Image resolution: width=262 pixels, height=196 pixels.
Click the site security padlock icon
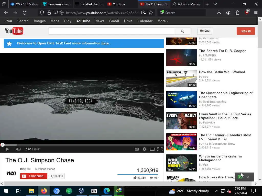point(49,13)
